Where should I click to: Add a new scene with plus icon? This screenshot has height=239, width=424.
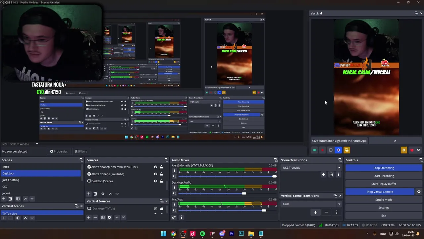point(4,199)
